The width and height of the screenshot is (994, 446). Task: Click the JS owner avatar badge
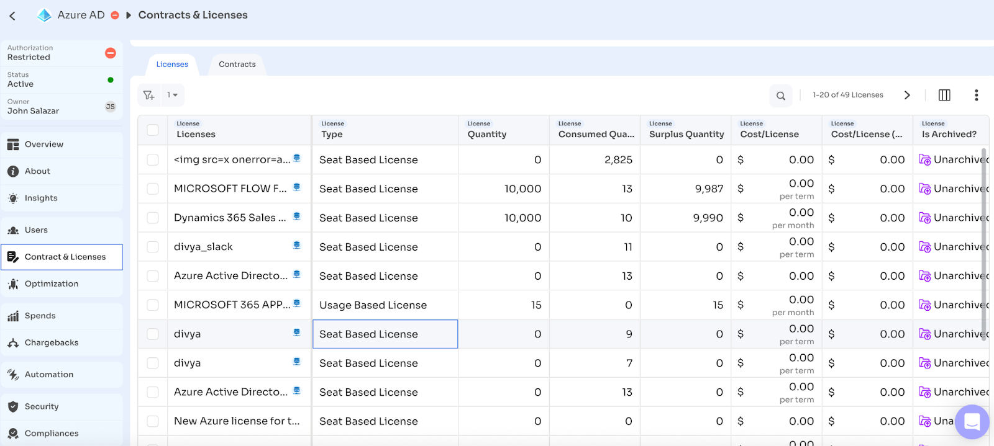pyautogui.click(x=110, y=107)
